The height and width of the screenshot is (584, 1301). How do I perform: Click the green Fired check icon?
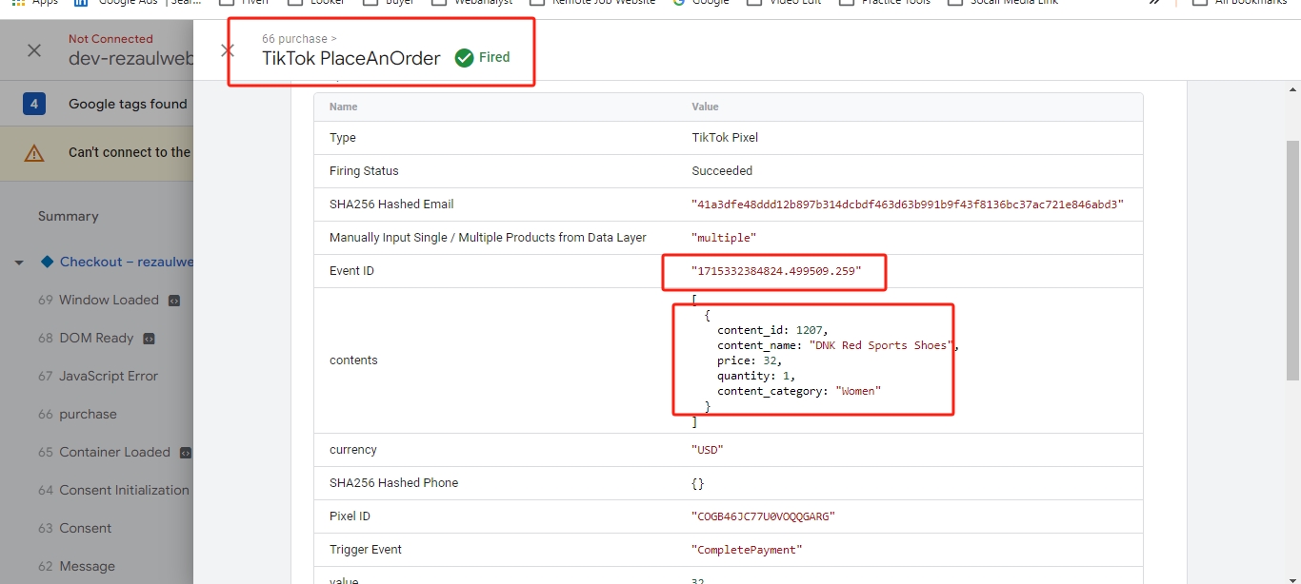pyautogui.click(x=464, y=58)
